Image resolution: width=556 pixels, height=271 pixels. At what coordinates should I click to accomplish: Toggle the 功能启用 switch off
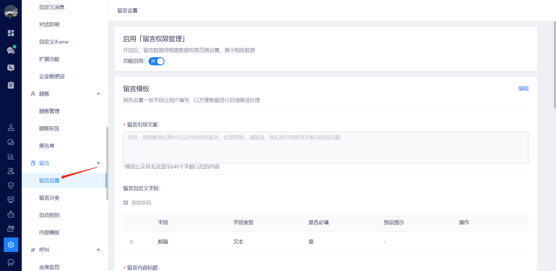(x=156, y=61)
